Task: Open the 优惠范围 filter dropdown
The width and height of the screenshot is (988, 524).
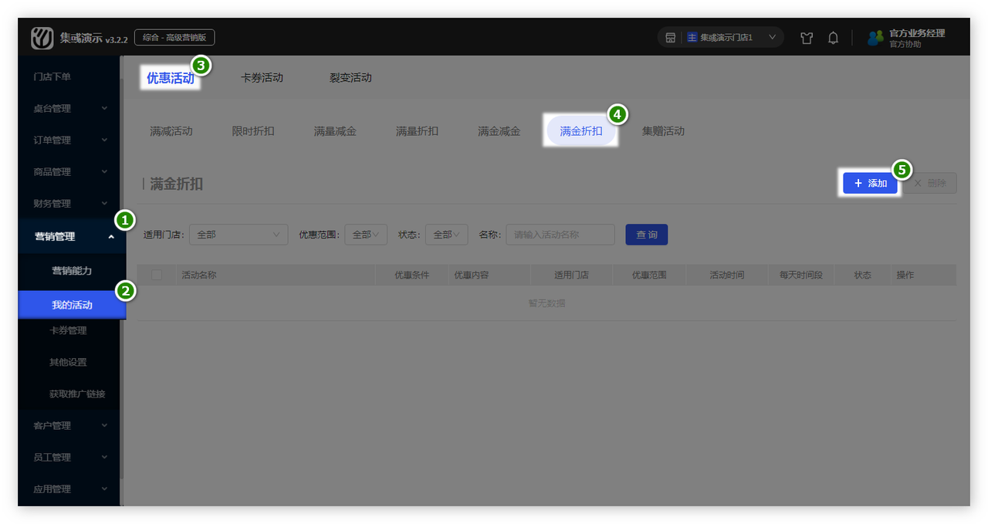Action: tap(366, 235)
